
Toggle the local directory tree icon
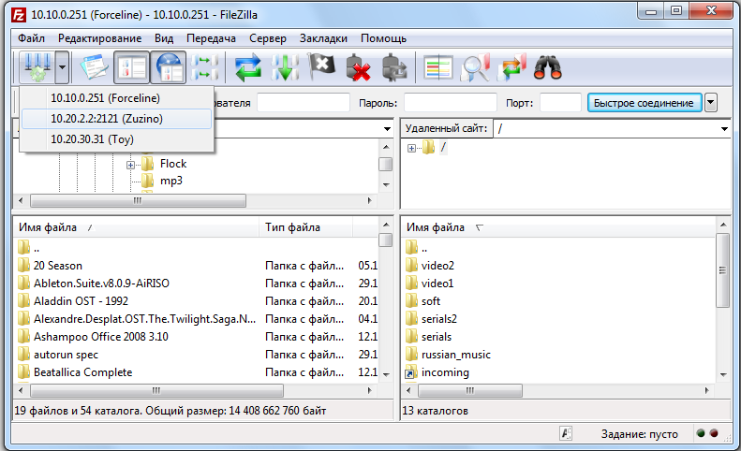[x=131, y=67]
